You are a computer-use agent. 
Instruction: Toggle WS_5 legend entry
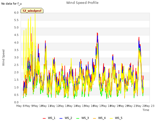(x=116, y=118)
